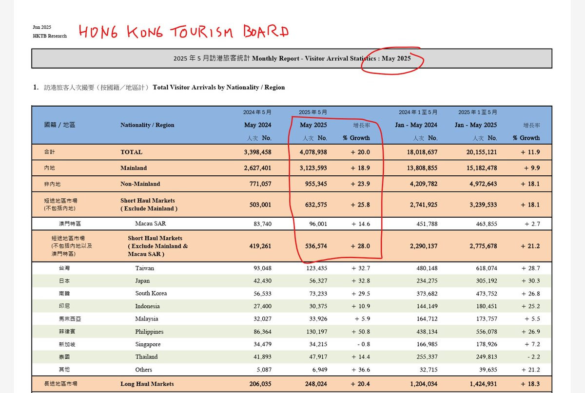Click the TOTAL May 2025 value 4,078,938

313,152
